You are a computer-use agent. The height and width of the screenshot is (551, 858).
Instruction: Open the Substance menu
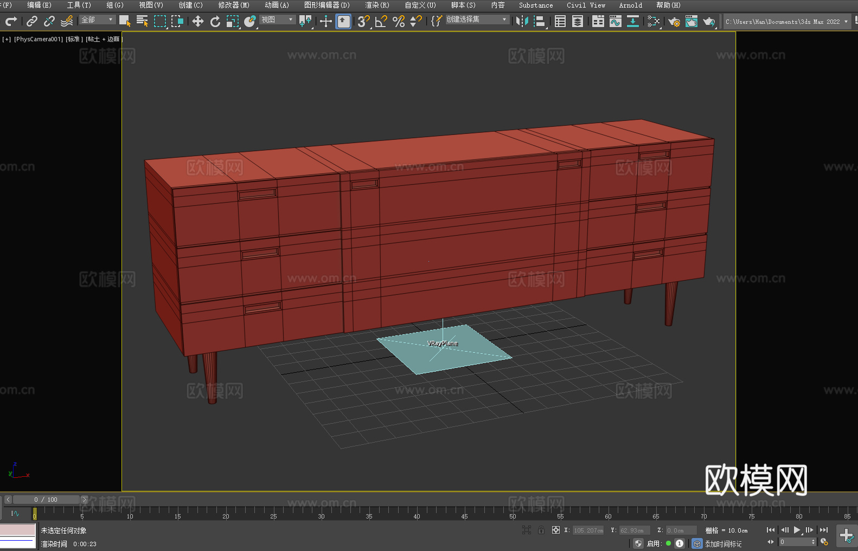[536, 5]
